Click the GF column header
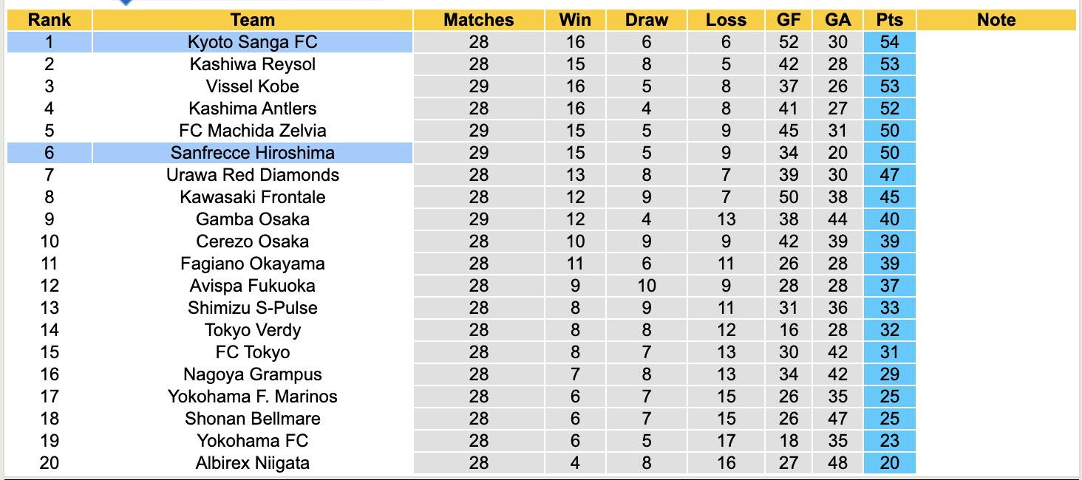1082x480 pixels. (x=789, y=20)
